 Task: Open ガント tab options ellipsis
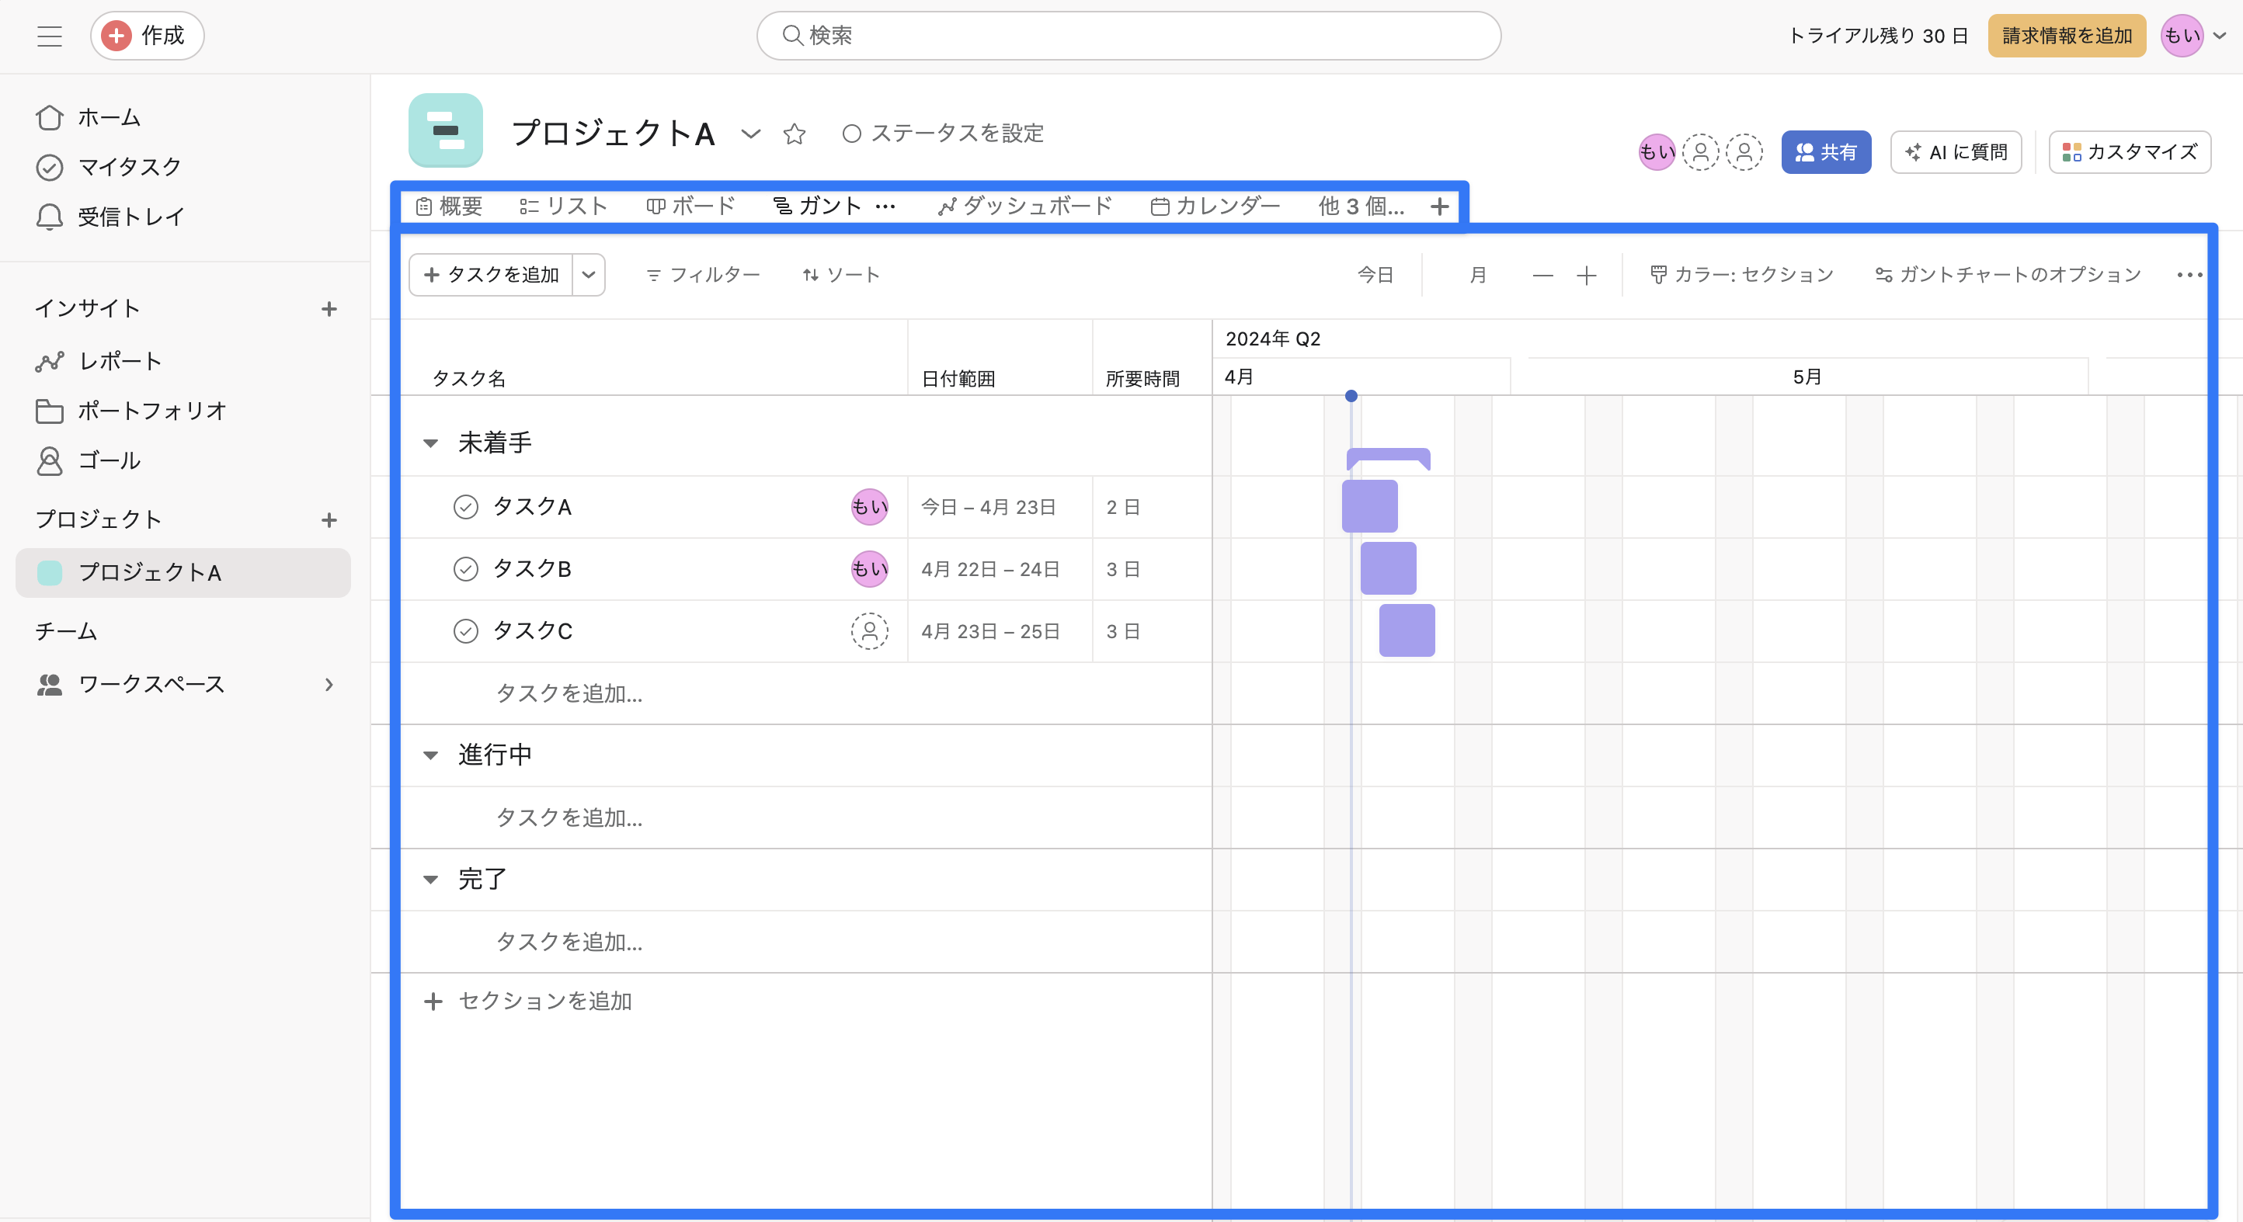pyautogui.click(x=885, y=207)
